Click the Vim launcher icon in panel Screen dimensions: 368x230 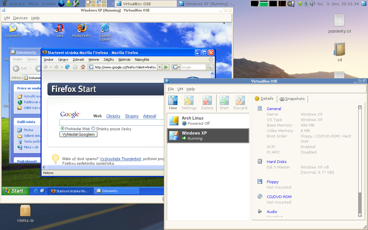click(x=76, y=4)
